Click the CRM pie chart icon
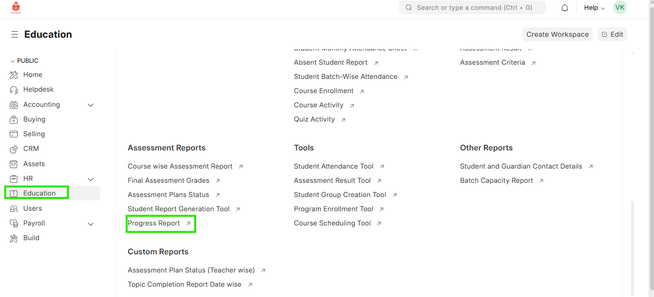 tap(14, 149)
